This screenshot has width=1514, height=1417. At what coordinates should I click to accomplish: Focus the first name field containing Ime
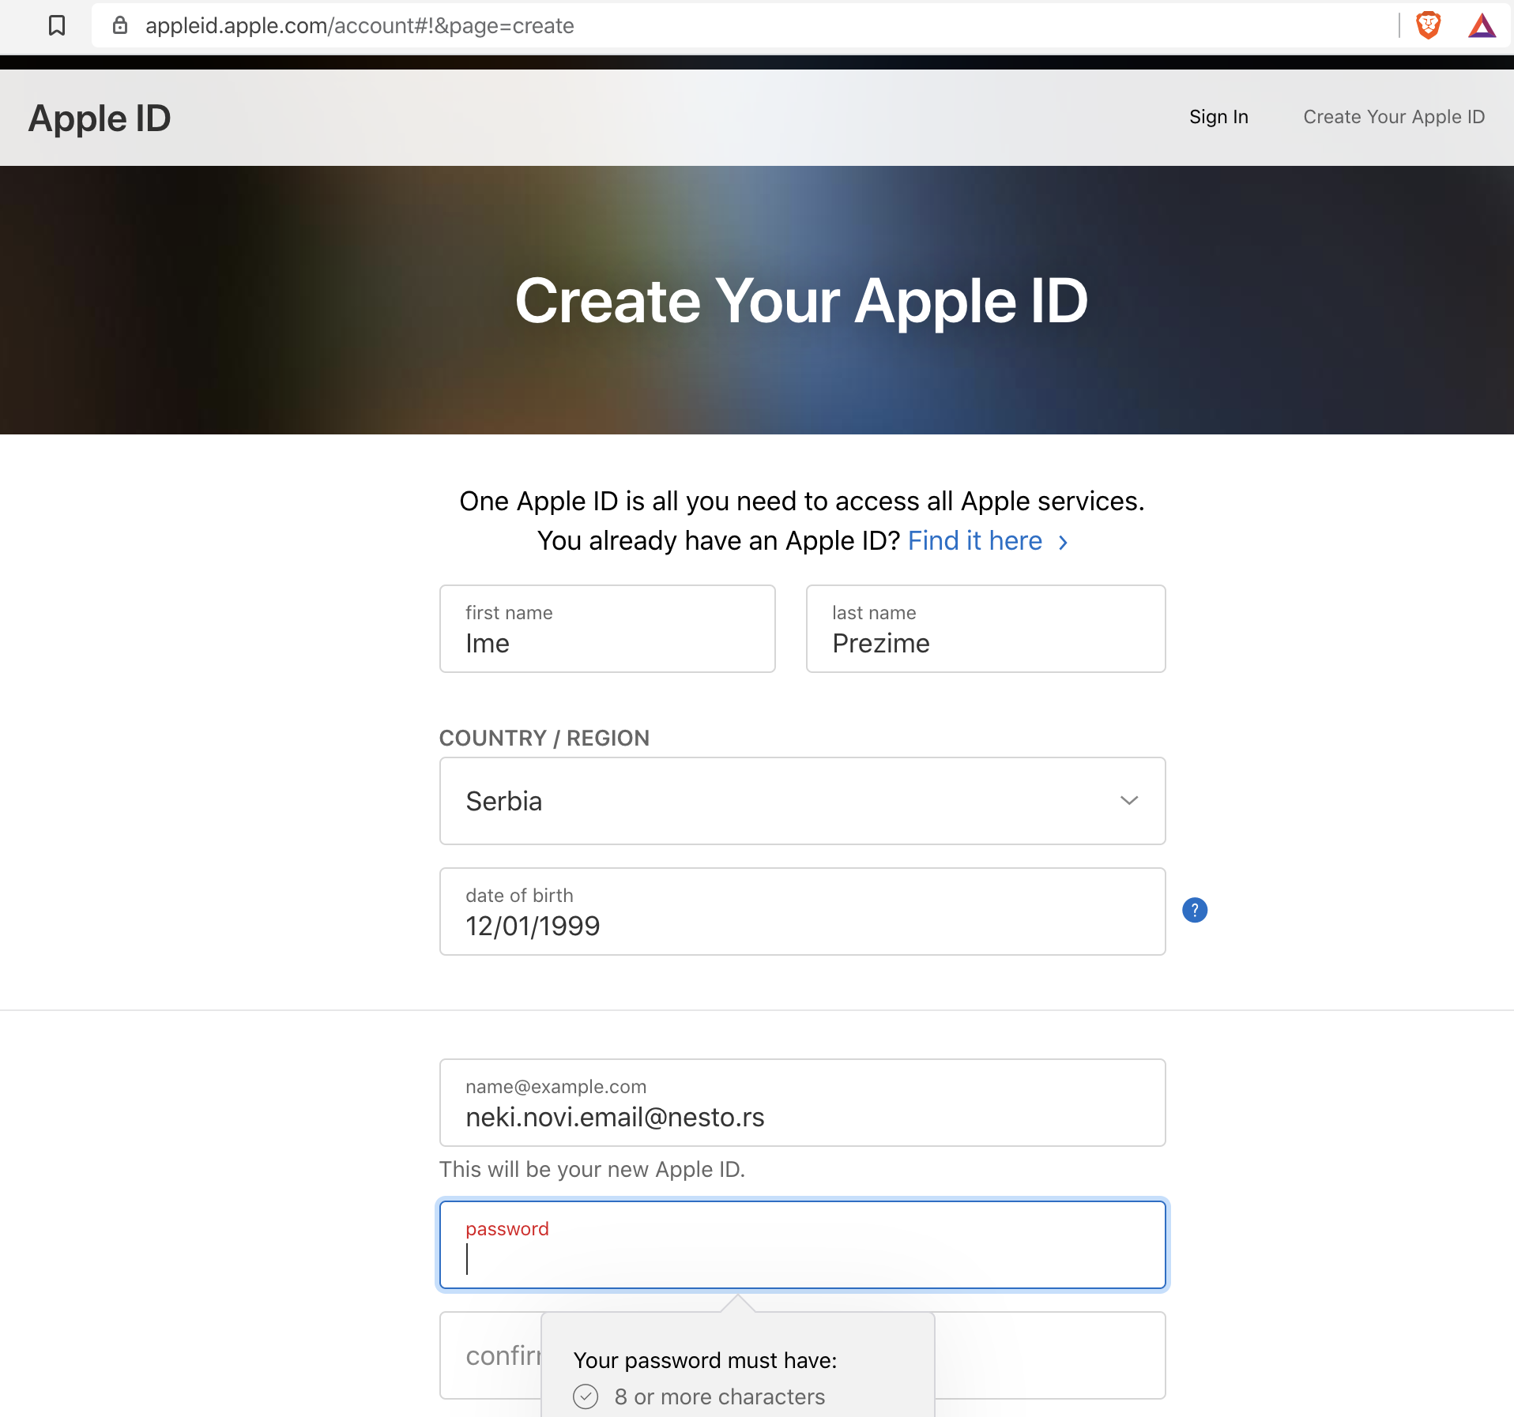pos(607,629)
